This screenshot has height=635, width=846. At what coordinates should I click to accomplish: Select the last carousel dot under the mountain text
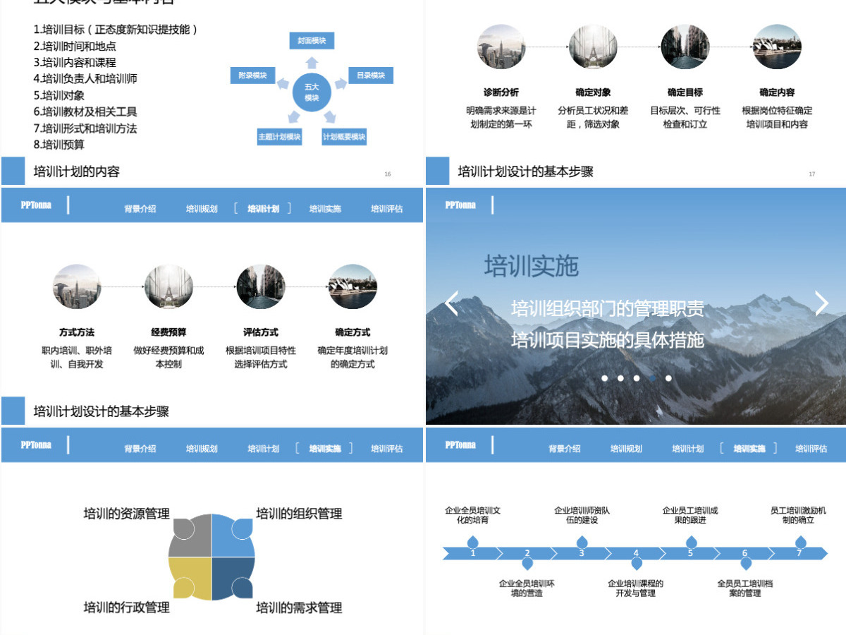click(668, 378)
